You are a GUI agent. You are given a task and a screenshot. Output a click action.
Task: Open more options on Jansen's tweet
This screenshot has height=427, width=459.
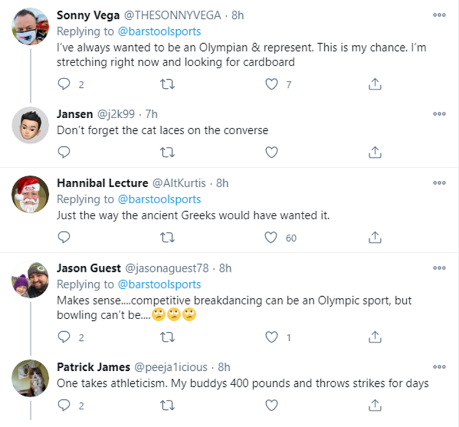439,114
